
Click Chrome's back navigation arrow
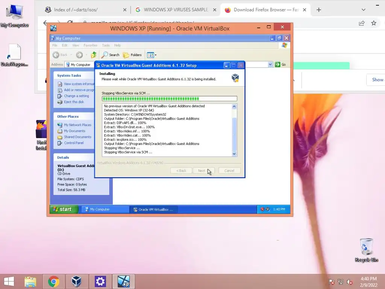[x=45, y=23]
